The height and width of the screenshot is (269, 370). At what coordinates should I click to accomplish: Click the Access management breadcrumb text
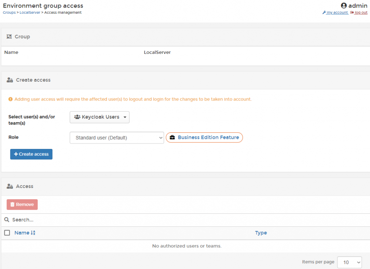63,13
